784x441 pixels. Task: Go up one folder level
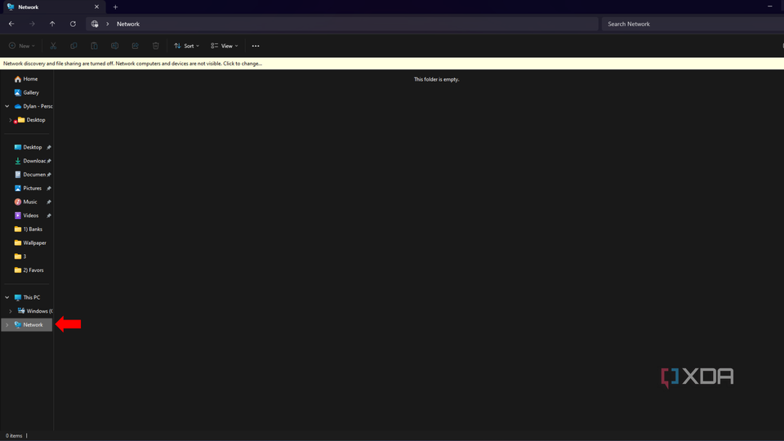52,24
